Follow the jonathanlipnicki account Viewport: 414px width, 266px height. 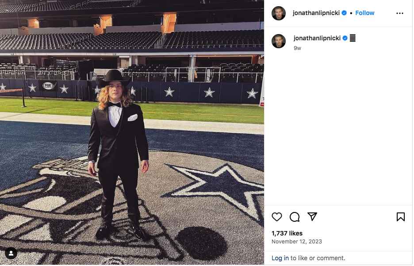click(x=365, y=13)
